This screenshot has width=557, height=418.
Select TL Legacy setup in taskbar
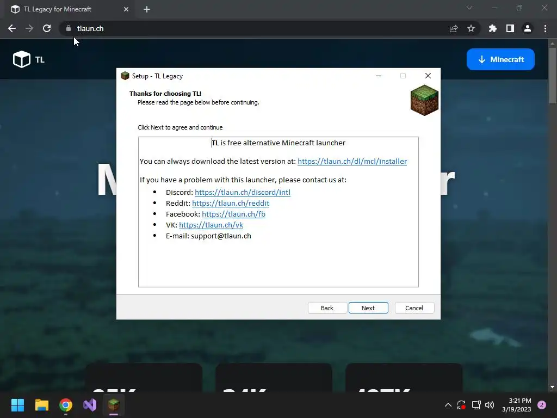114,405
